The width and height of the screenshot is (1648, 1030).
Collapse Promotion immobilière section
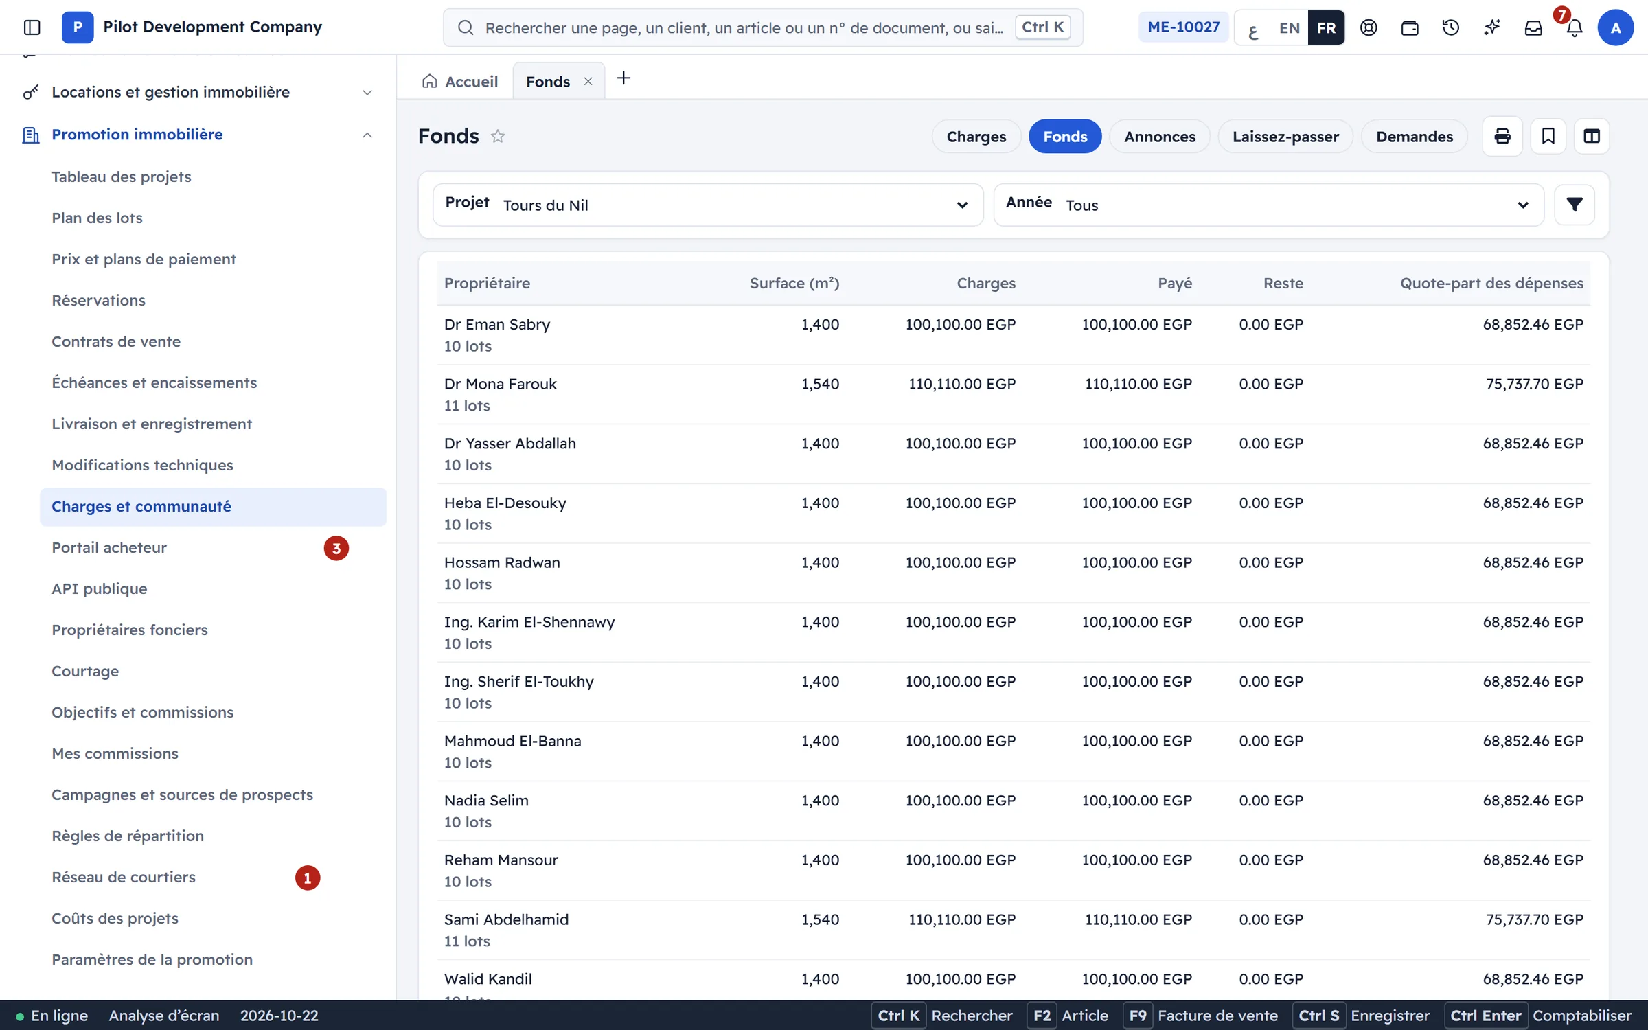[x=198, y=135]
